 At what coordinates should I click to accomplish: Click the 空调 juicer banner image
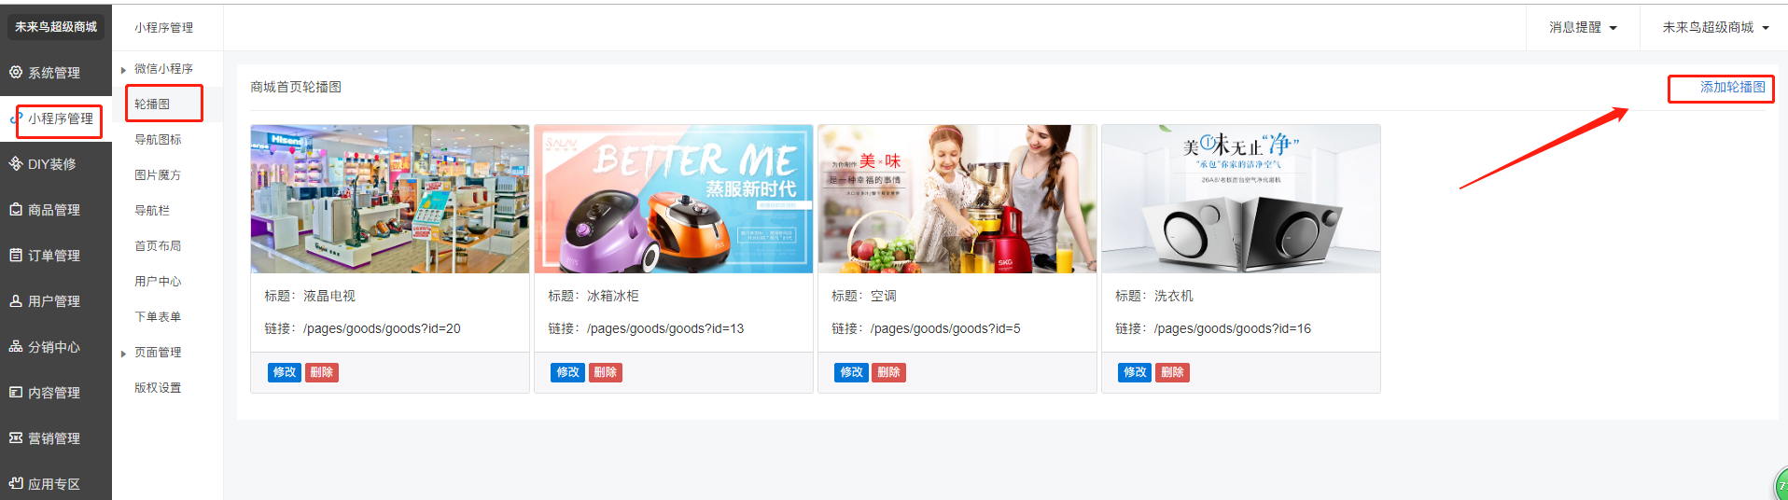(957, 199)
